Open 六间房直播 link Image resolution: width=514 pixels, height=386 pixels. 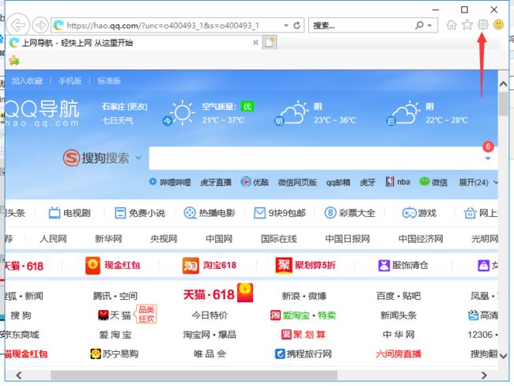pyautogui.click(x=399, y=354)
